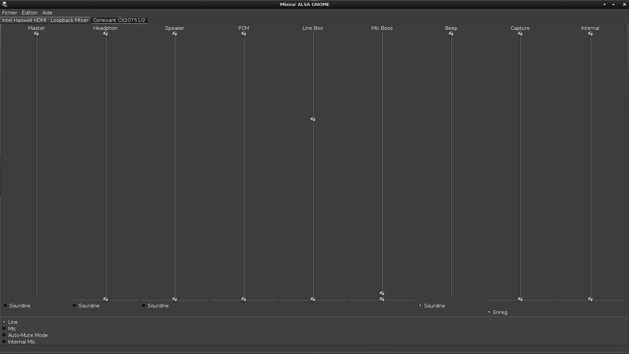Enable the Auto-Mute Mode option
The height and width of the screenshot is (354, 629).
[x=4, y=335]
